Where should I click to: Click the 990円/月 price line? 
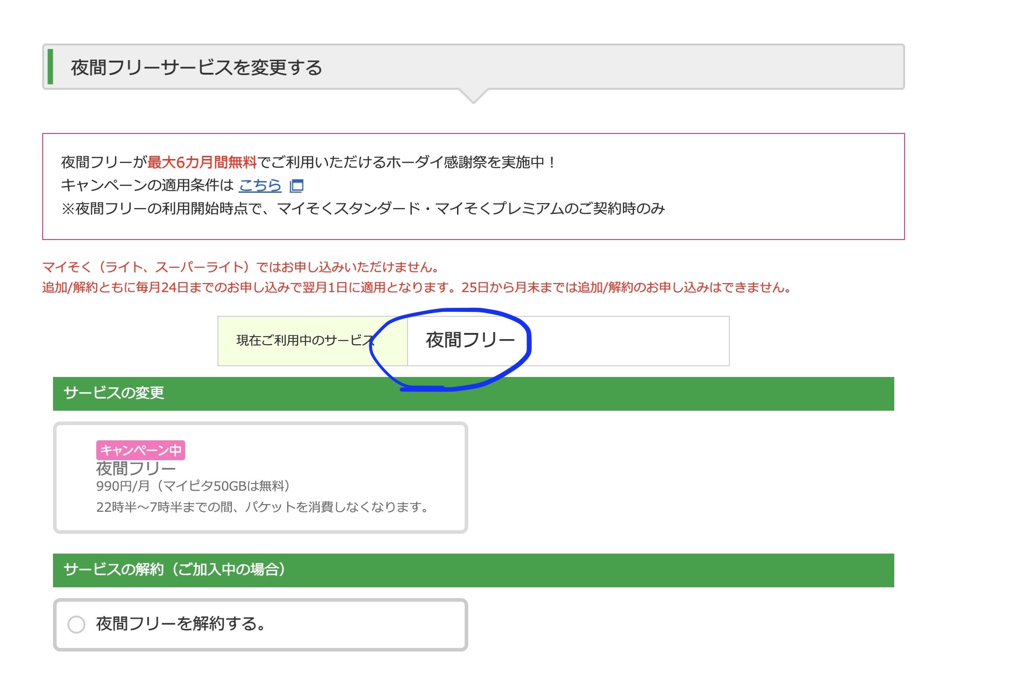pos(193,486)
